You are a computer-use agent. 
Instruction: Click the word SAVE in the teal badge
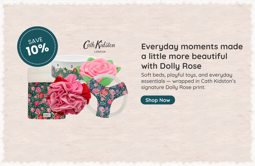tap(35, 40)
